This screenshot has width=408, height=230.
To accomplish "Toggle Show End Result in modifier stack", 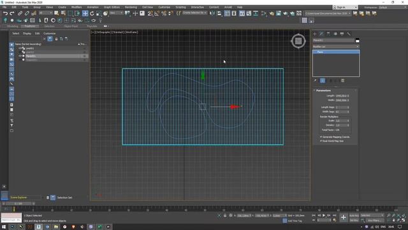I will [323, 80].
